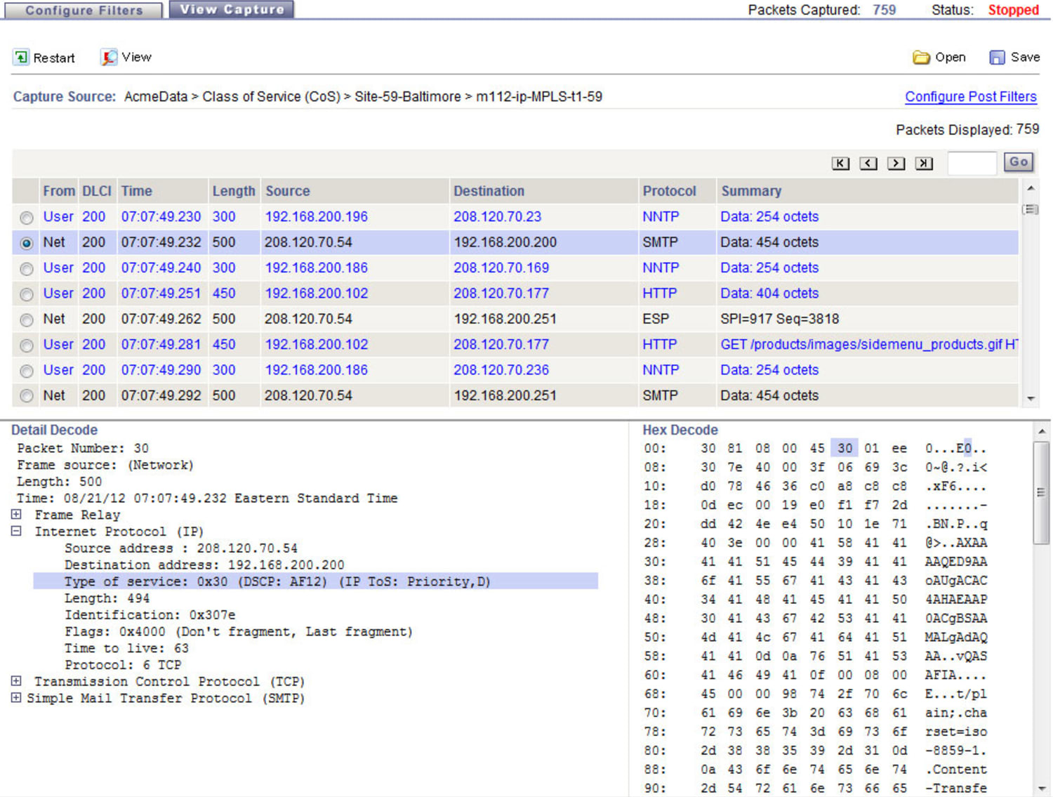Screen dimensions: 1053x797
Task: Expand the Transmission Control Protocol node
Action: point(16,680)
